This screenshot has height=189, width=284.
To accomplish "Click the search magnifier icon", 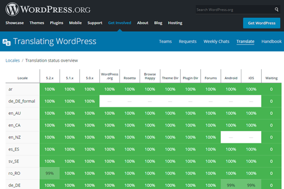I will (276, 9).
